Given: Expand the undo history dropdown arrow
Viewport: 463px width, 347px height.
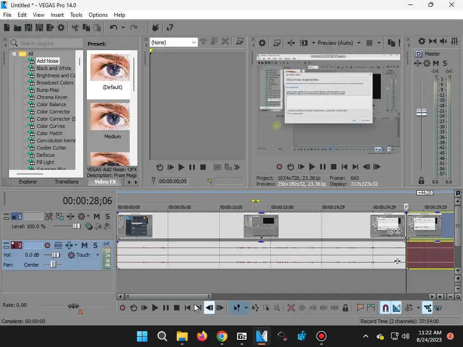Looking at the screenshot, I should (123, 28).
